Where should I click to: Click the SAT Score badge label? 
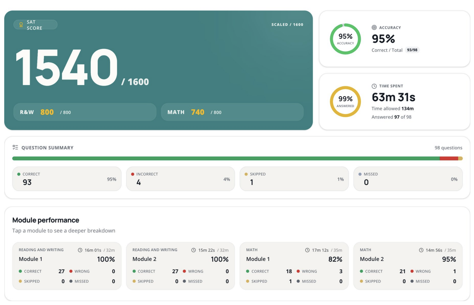tap(35, 25)
